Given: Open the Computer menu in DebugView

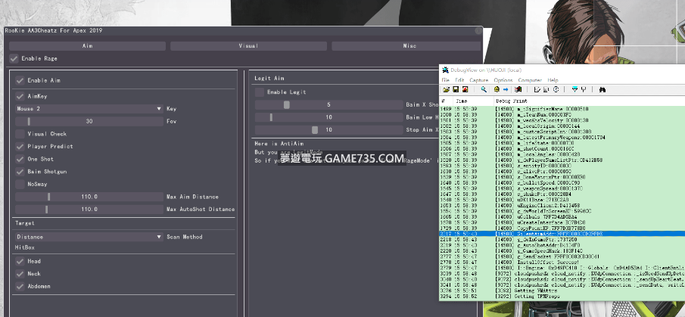Looking at the screenshot, I should click(530, 79).
